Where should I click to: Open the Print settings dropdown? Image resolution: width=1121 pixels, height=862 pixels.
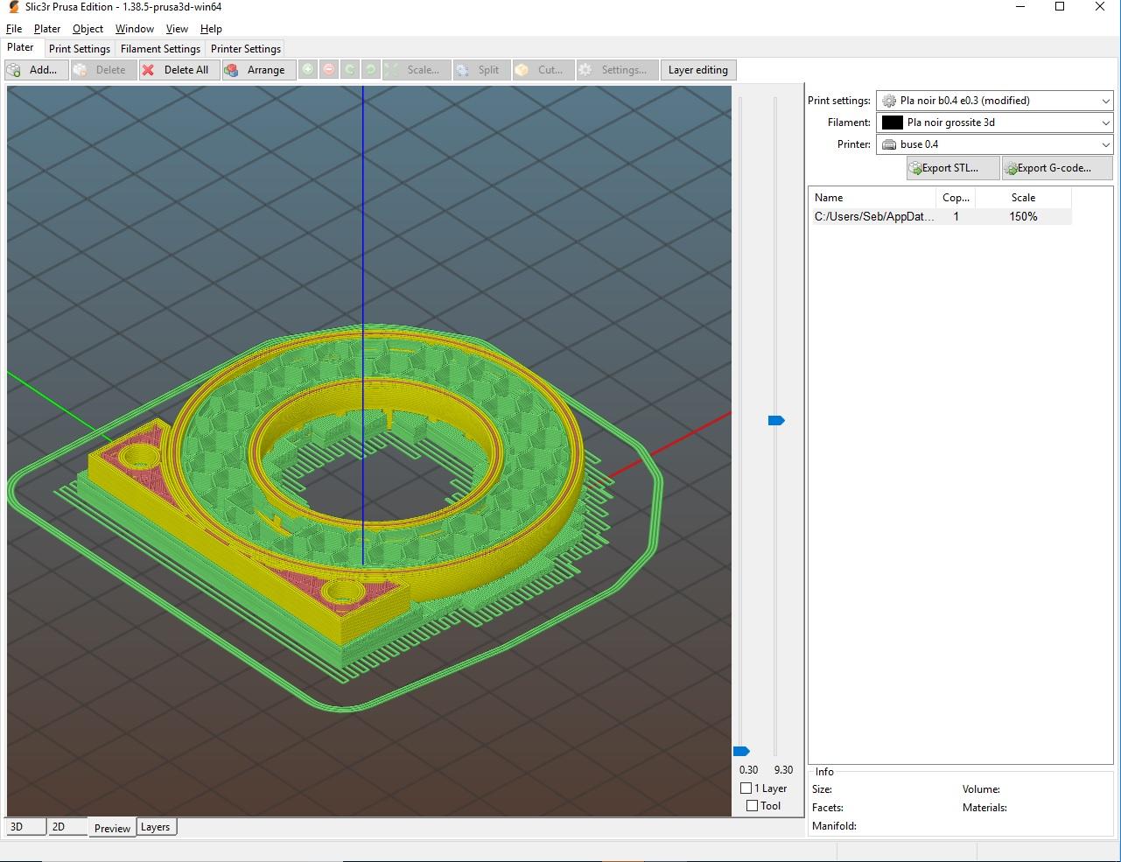994,101
